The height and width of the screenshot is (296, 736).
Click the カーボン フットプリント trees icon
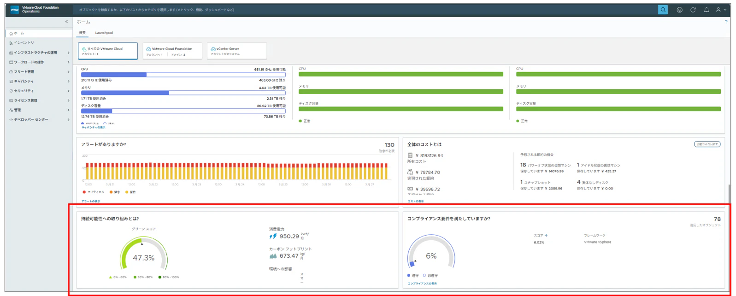tap(273, 256)
